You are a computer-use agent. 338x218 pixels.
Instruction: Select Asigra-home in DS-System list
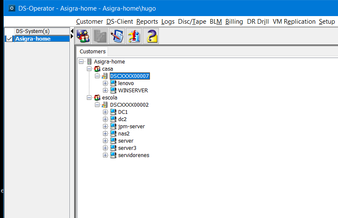coord(42,39)
